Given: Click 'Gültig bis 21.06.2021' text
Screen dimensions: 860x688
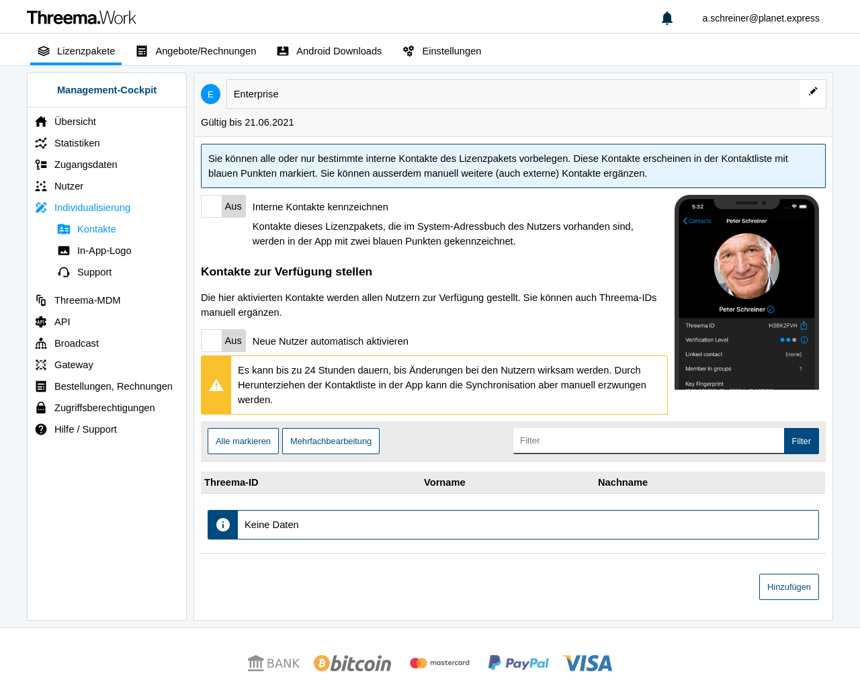Looking at the screenshot, I should (x=247, y=122).
